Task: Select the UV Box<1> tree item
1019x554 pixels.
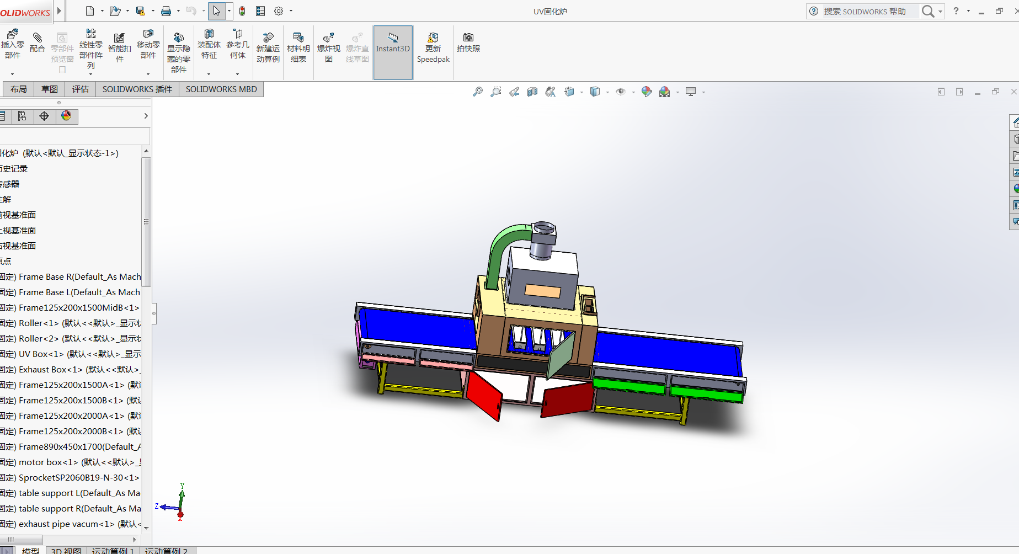Action: (41, 354)
